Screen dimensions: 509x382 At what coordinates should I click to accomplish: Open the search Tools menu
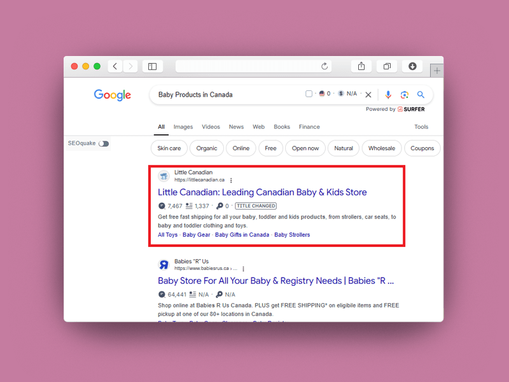[421, 127]
